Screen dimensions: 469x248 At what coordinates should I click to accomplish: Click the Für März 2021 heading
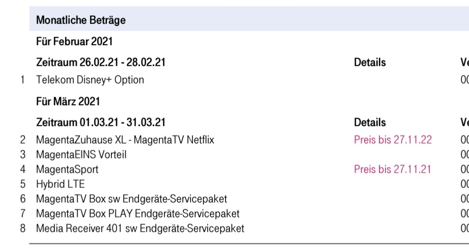(x=68, y=101)
